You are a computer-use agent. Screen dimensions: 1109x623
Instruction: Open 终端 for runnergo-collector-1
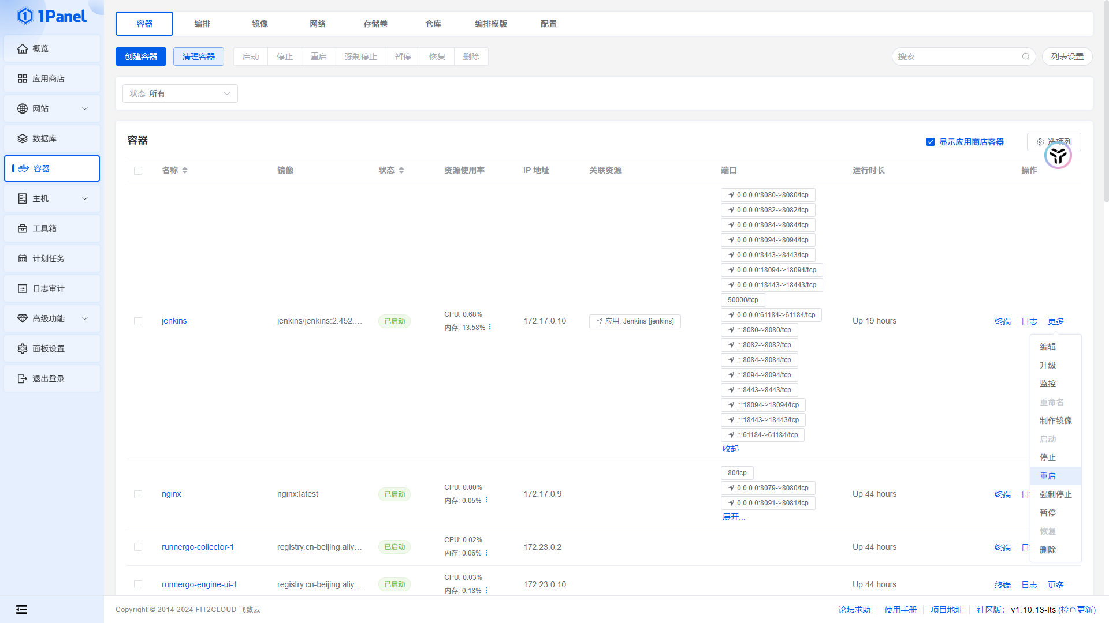(1003, 547)
